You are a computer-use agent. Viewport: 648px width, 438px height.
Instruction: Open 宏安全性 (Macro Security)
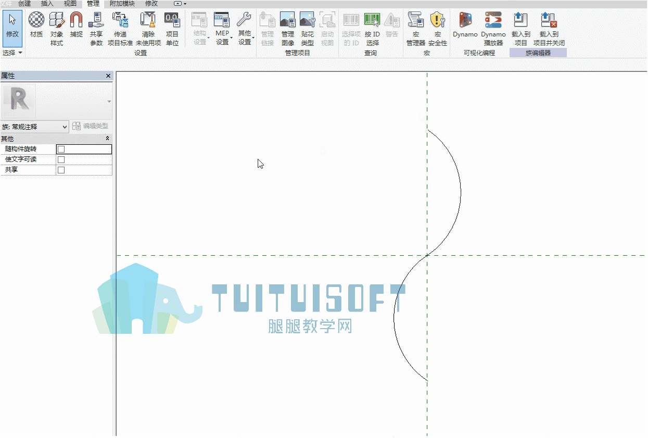click(438, 29)
